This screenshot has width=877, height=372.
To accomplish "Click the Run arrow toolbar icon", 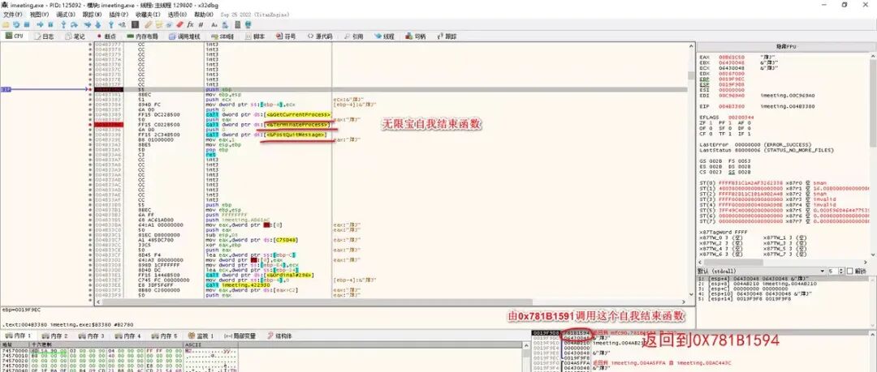I will coord(40,24).
